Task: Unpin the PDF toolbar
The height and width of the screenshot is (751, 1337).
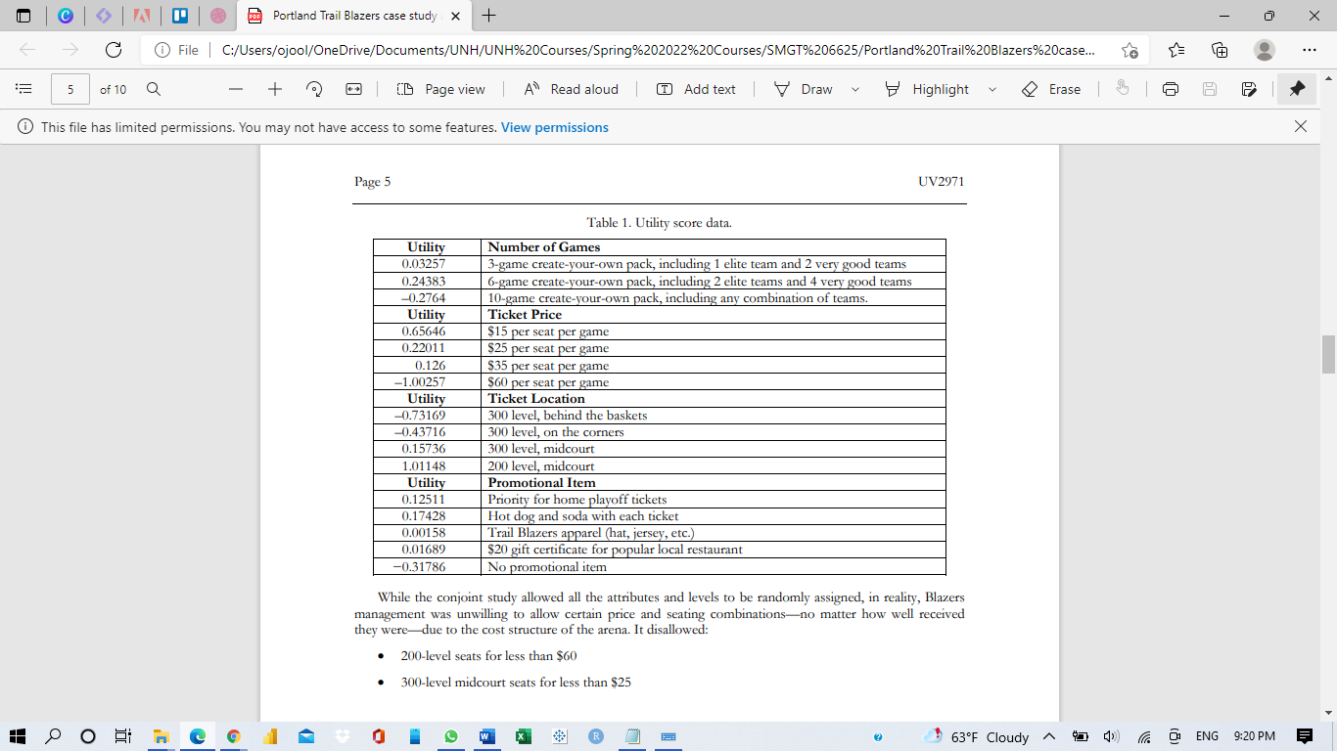Action: coord(1297,89)
